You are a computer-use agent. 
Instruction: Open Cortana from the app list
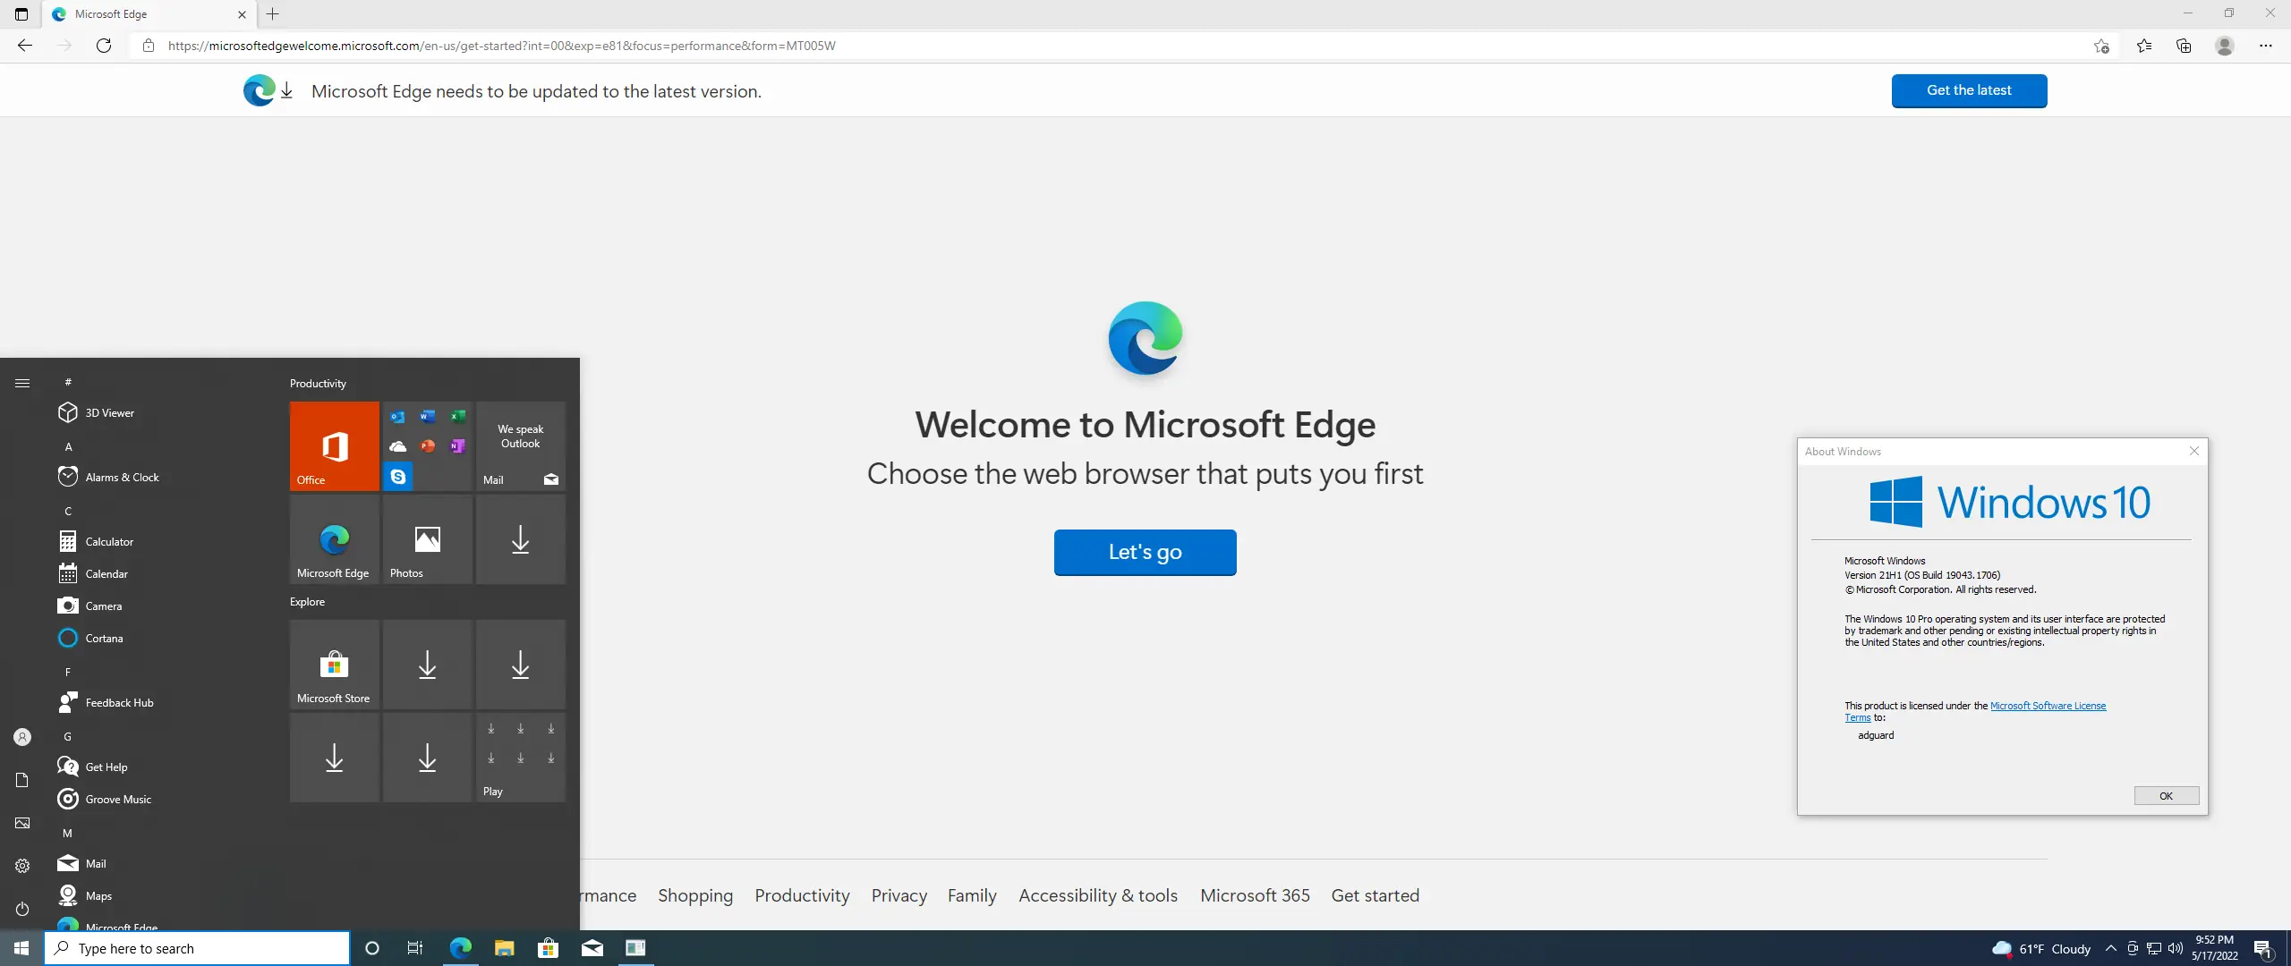point(104,638)
